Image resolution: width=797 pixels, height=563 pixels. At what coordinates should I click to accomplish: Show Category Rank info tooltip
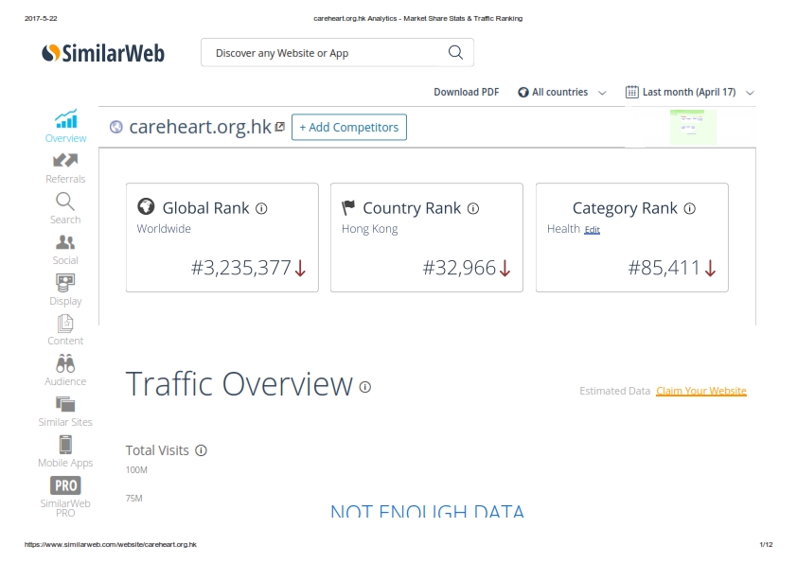click(690, 208)
